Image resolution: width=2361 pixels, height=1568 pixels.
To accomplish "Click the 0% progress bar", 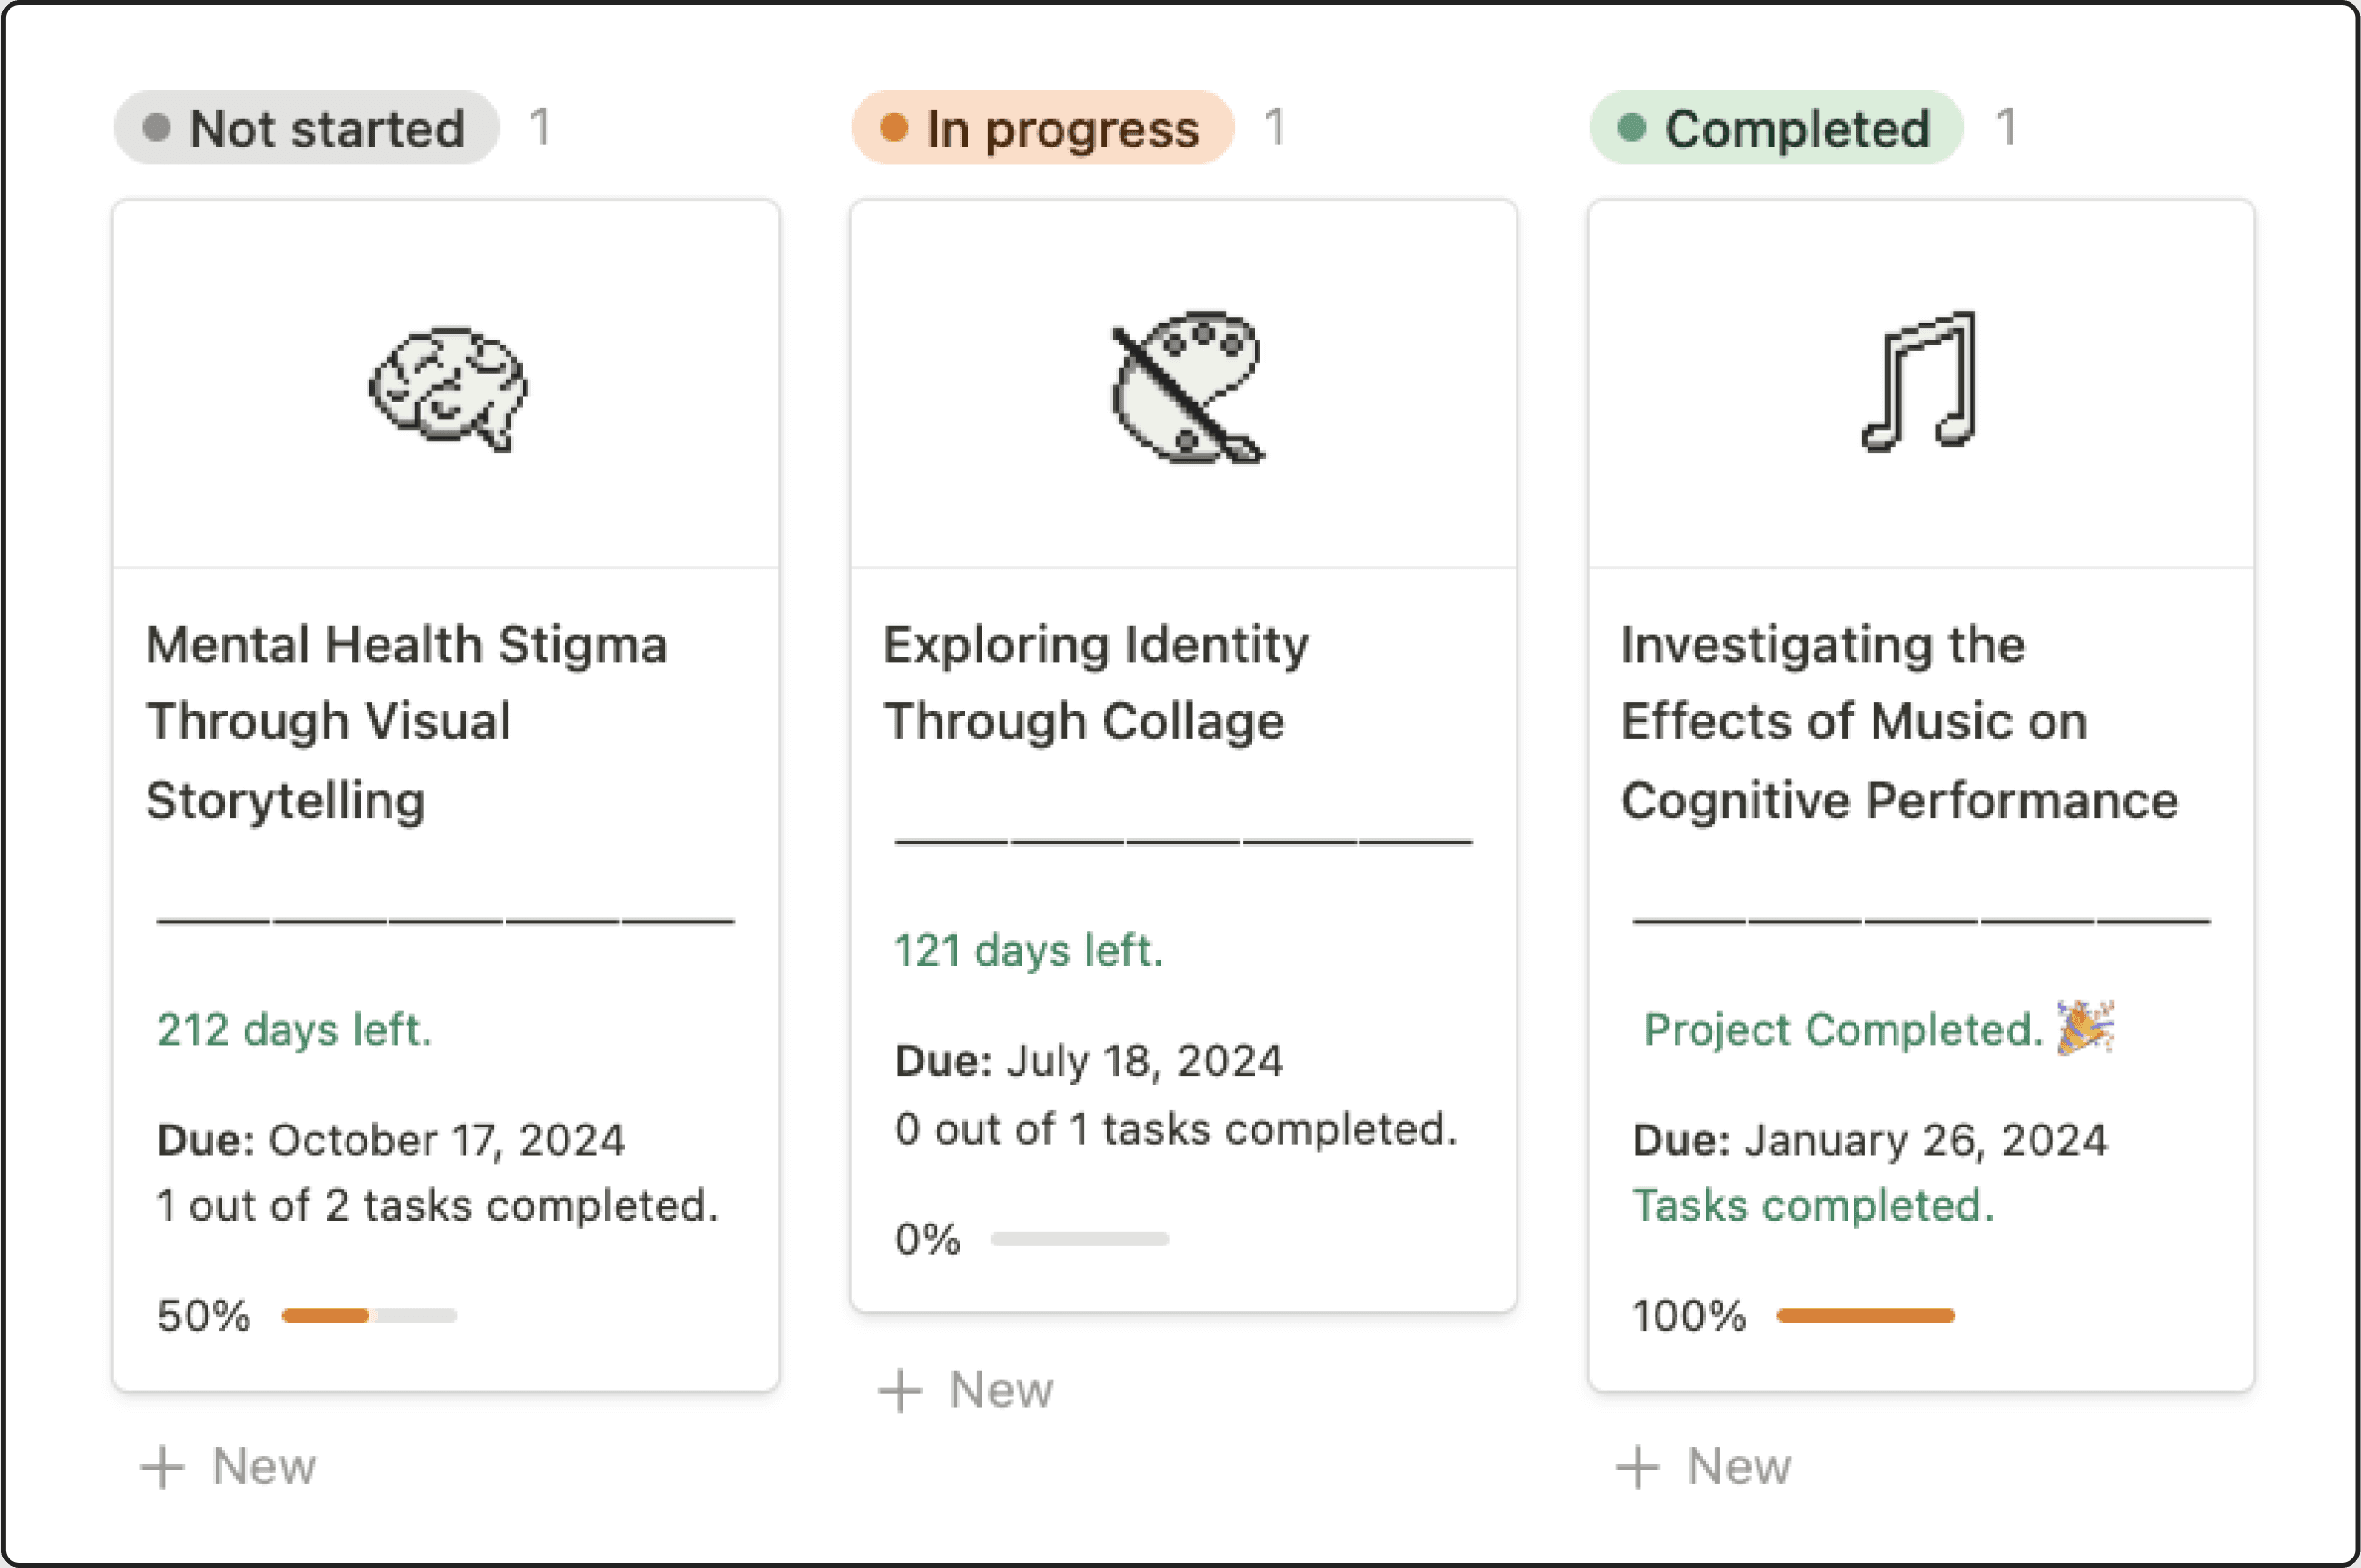I will (1080, 1239).
